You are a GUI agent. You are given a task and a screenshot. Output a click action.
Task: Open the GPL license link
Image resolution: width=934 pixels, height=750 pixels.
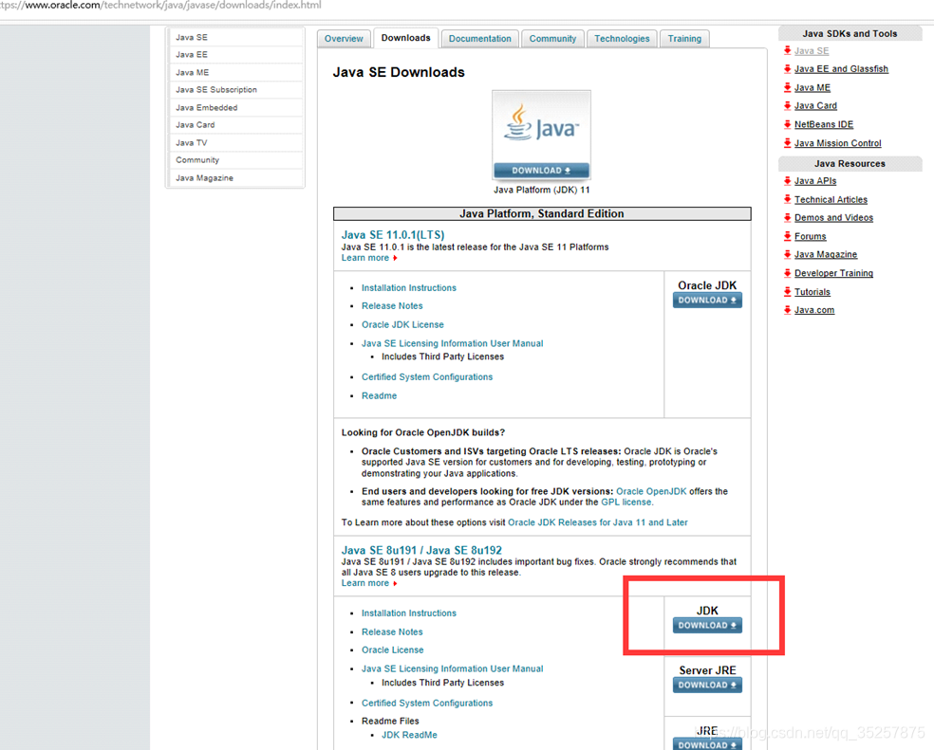[626, 503]
